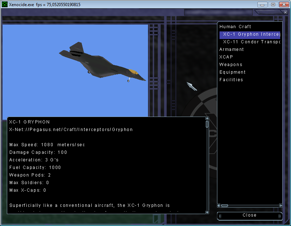
Task: Click Fuel Capacity: 1000 line
Action: tap(35, 168)
